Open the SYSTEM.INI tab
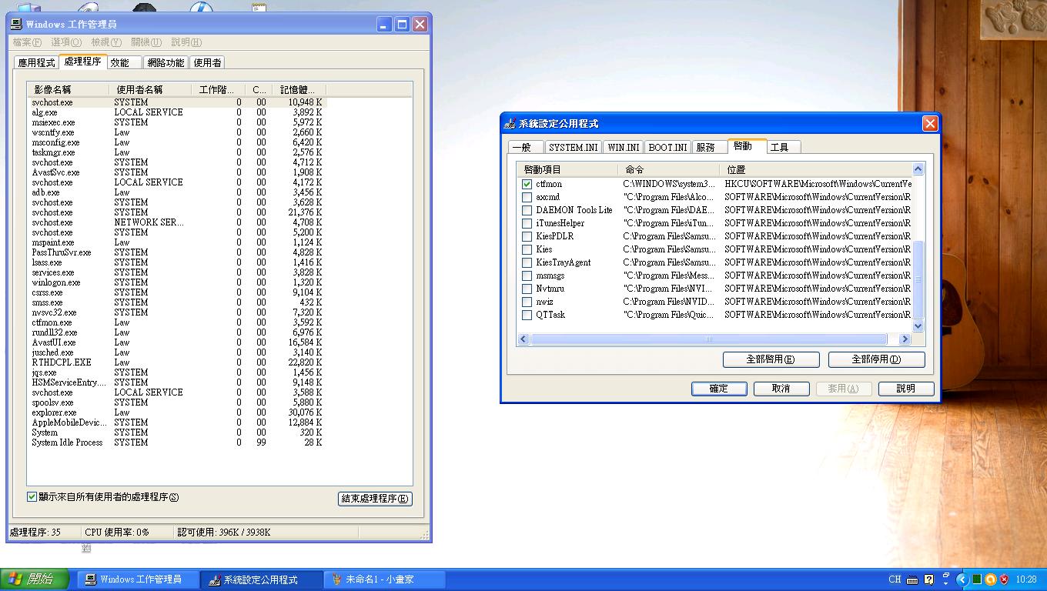The width and height of the screenshot is (1047, 591). pos(573,147)
